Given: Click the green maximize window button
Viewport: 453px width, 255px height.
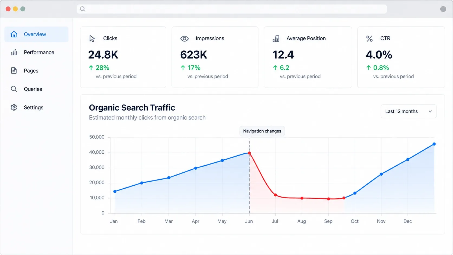Looking at the screenshot, I should point(23,9).
